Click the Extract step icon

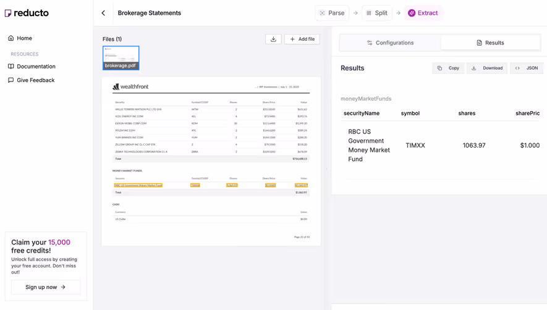(x=412, y=13)
